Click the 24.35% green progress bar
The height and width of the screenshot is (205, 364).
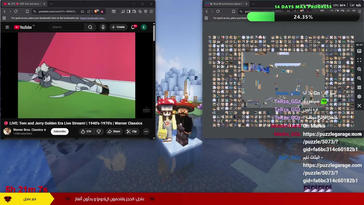pos(303,17)
